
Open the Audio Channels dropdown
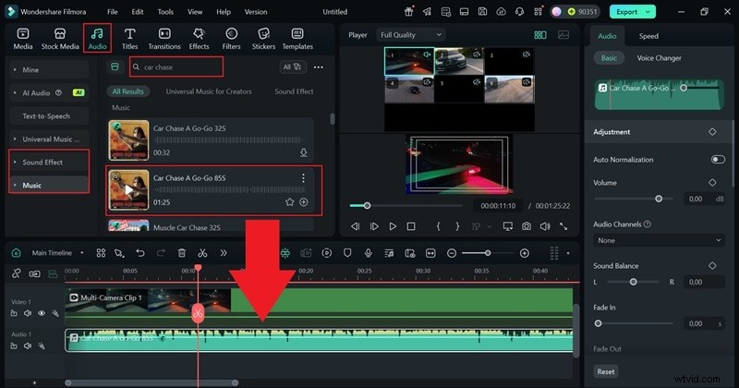(x=659, y=240)
